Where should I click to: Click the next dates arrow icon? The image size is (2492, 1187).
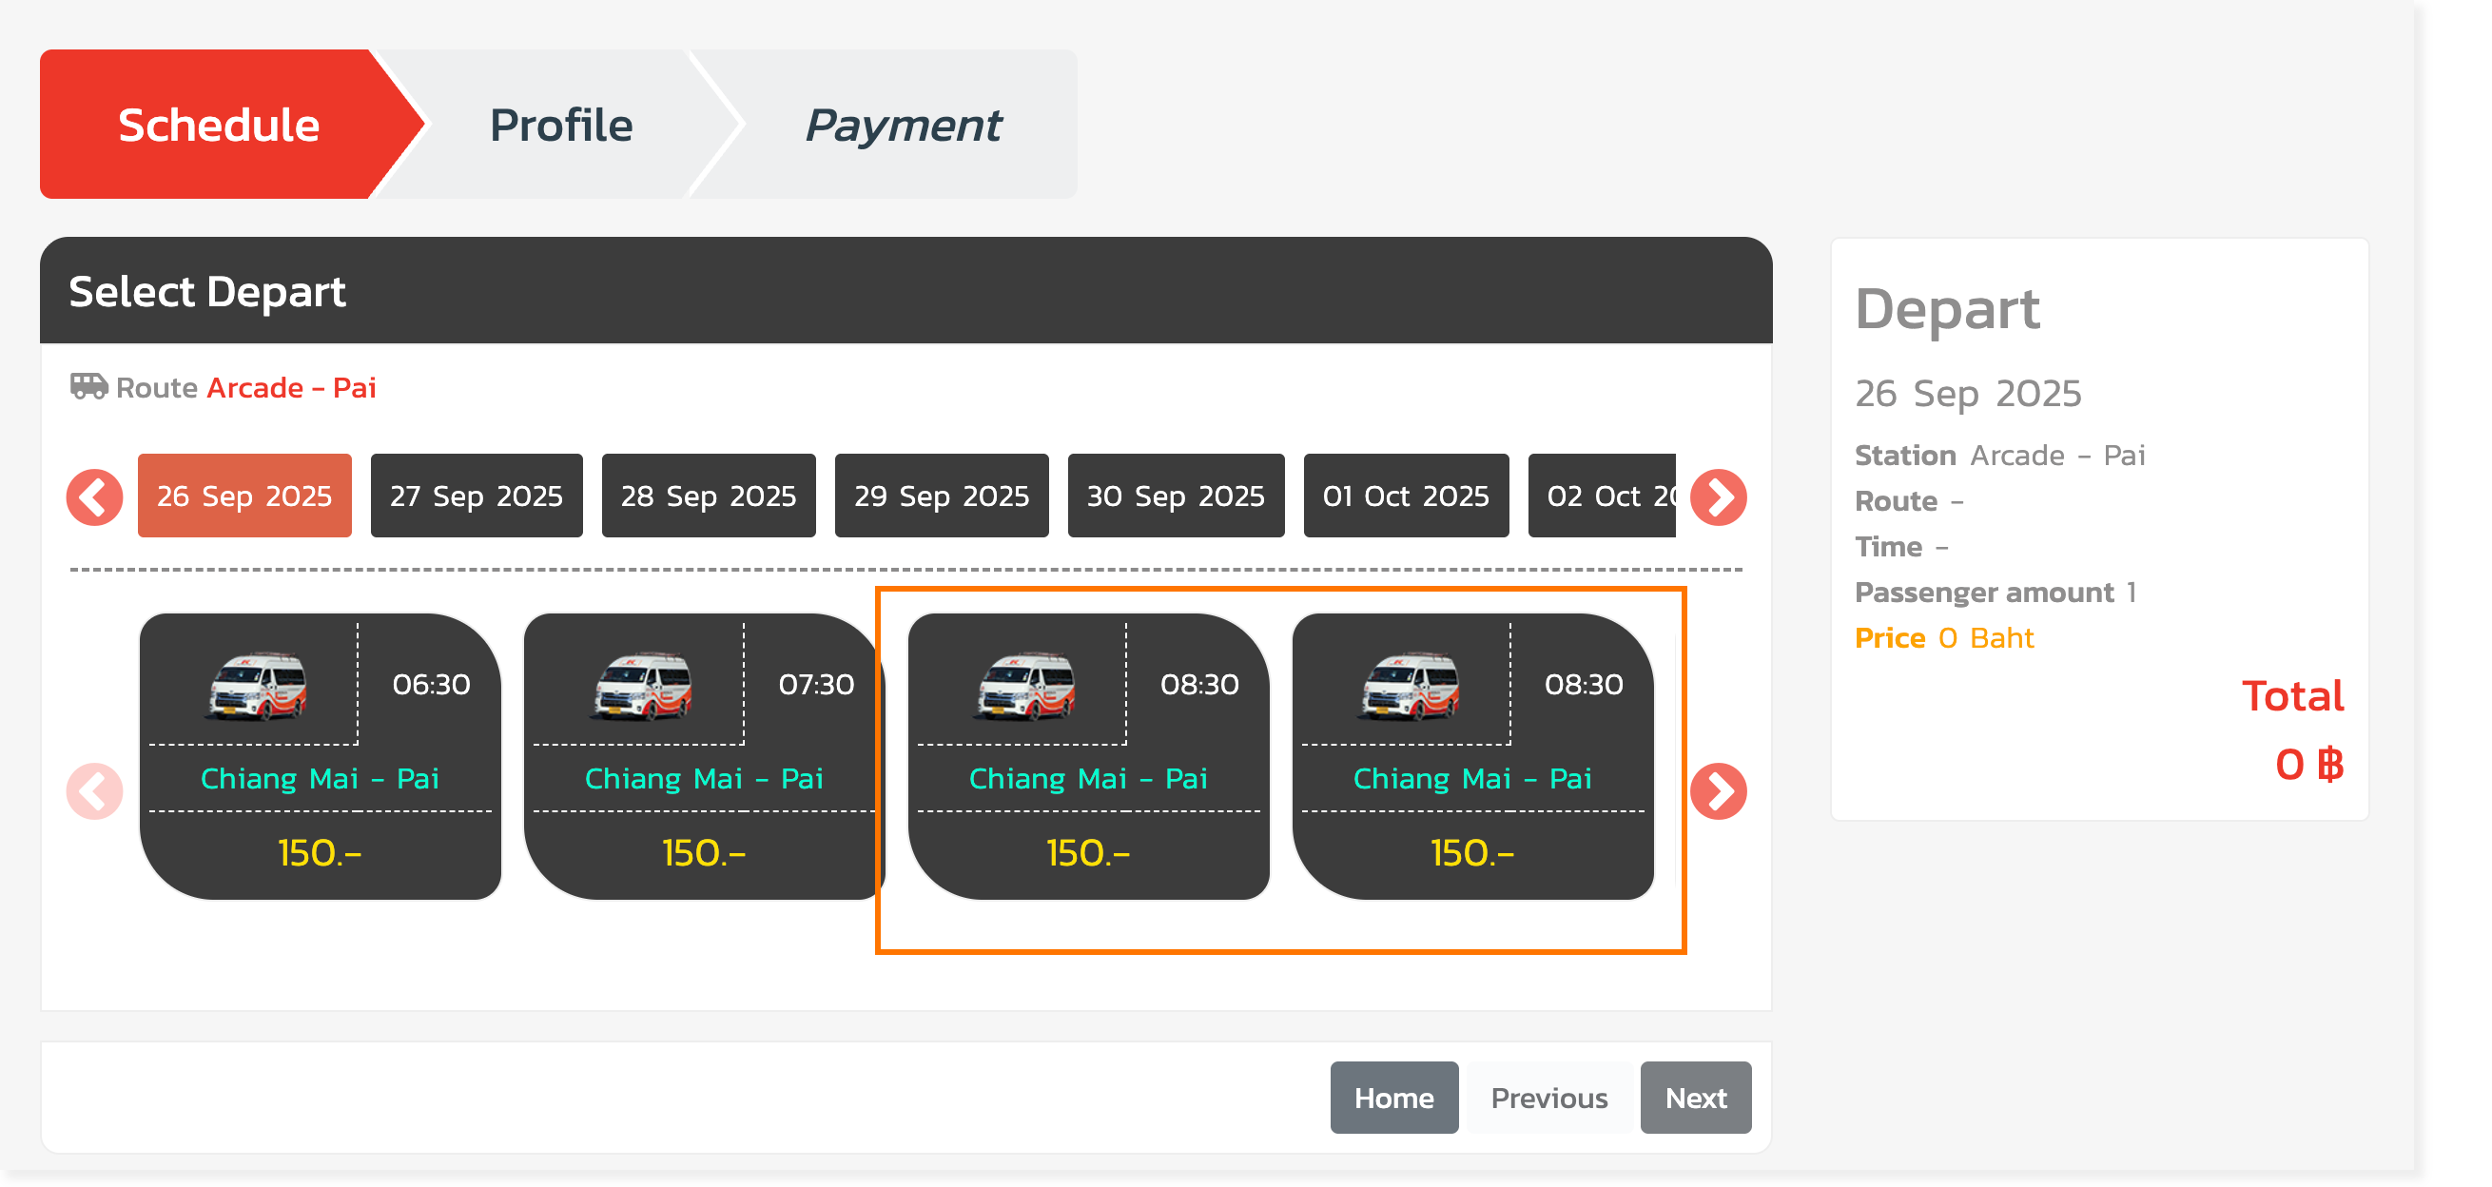tap(1718, 497)
